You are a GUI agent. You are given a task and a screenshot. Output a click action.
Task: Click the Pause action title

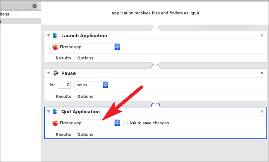[68, 73]
